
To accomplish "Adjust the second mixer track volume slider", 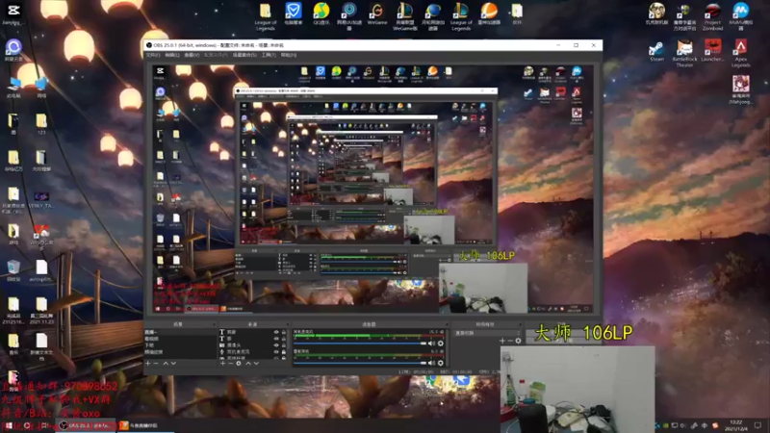I will 360,363.
